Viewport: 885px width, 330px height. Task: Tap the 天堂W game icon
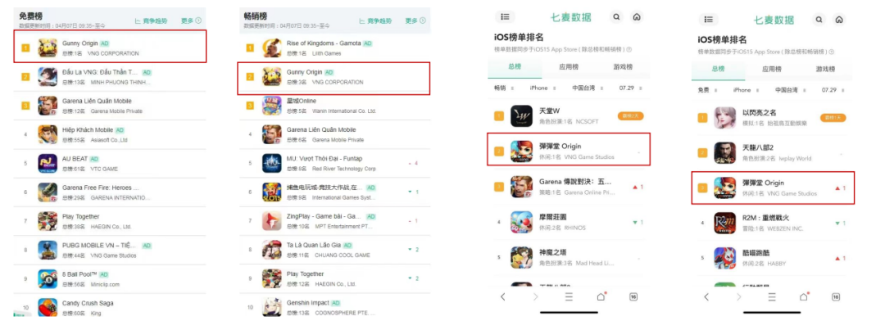click(x=521, y=116)
